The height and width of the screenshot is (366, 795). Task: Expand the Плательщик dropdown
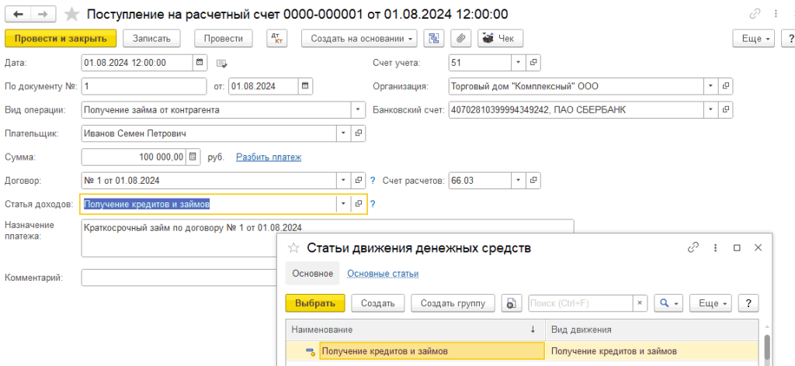[x=344, y=133]
